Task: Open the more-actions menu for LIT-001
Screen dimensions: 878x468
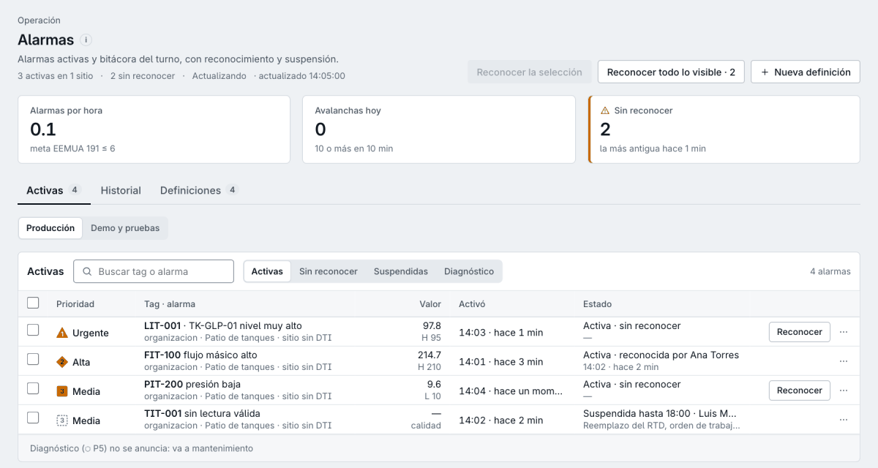Action: [x=844, y=332]
